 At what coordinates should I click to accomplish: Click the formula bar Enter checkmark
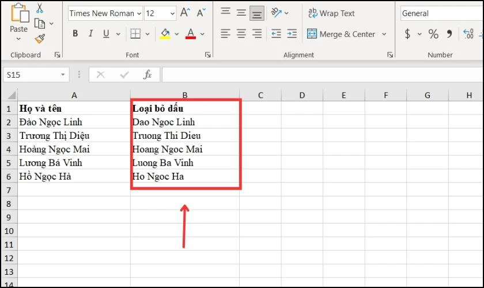click(x=124, y=75)
